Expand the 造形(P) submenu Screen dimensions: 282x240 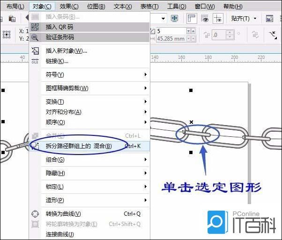[89, 200]
